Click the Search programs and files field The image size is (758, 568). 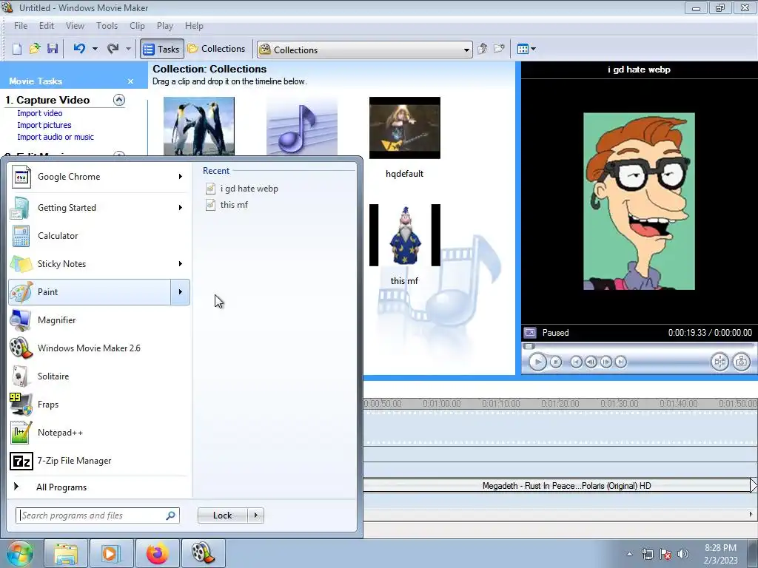98,515
